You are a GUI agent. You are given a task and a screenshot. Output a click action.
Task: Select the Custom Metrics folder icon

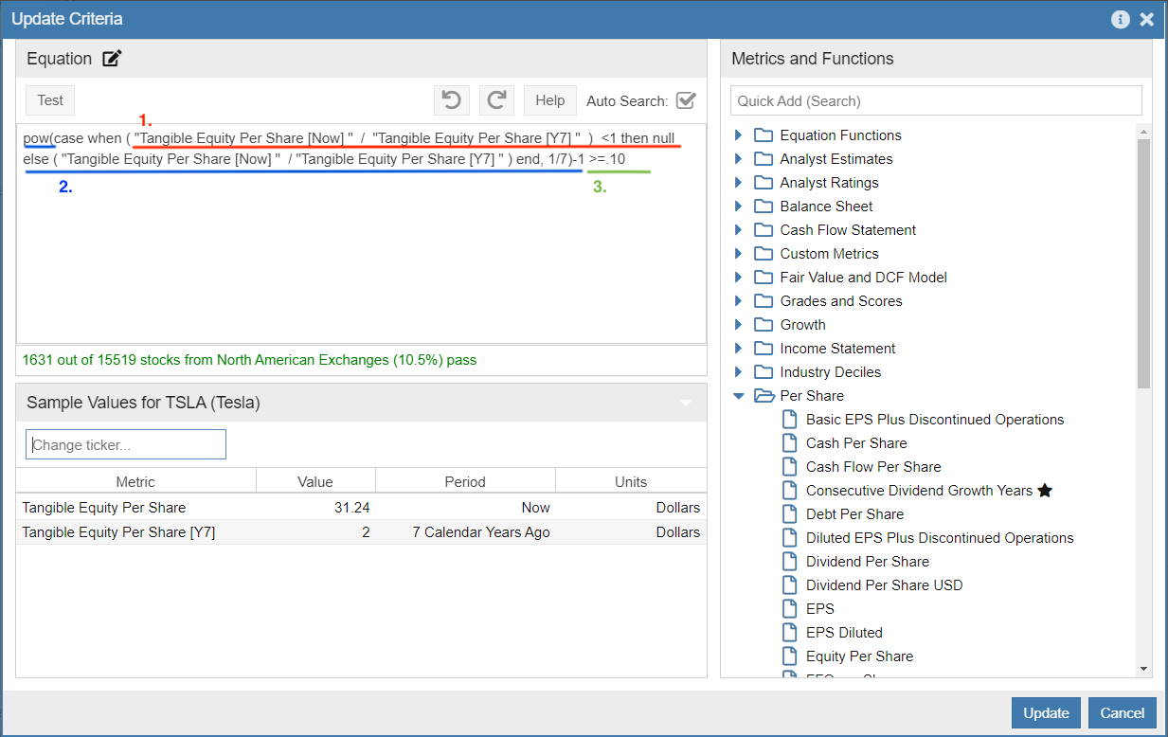pos(764,254)
